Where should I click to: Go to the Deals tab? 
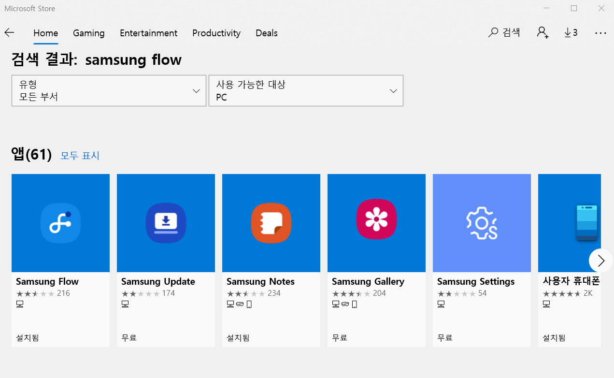pyautogui.click(x=267, y=33)
